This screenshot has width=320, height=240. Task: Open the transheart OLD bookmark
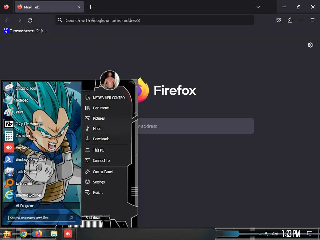coord(25,31)
